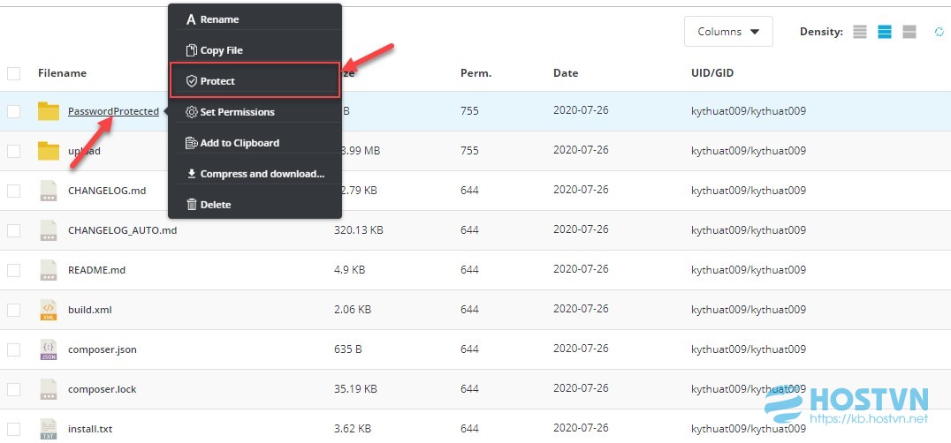Sort by the Date column header
The width and height of the screenshot is (951, 443).
point(566,73)
